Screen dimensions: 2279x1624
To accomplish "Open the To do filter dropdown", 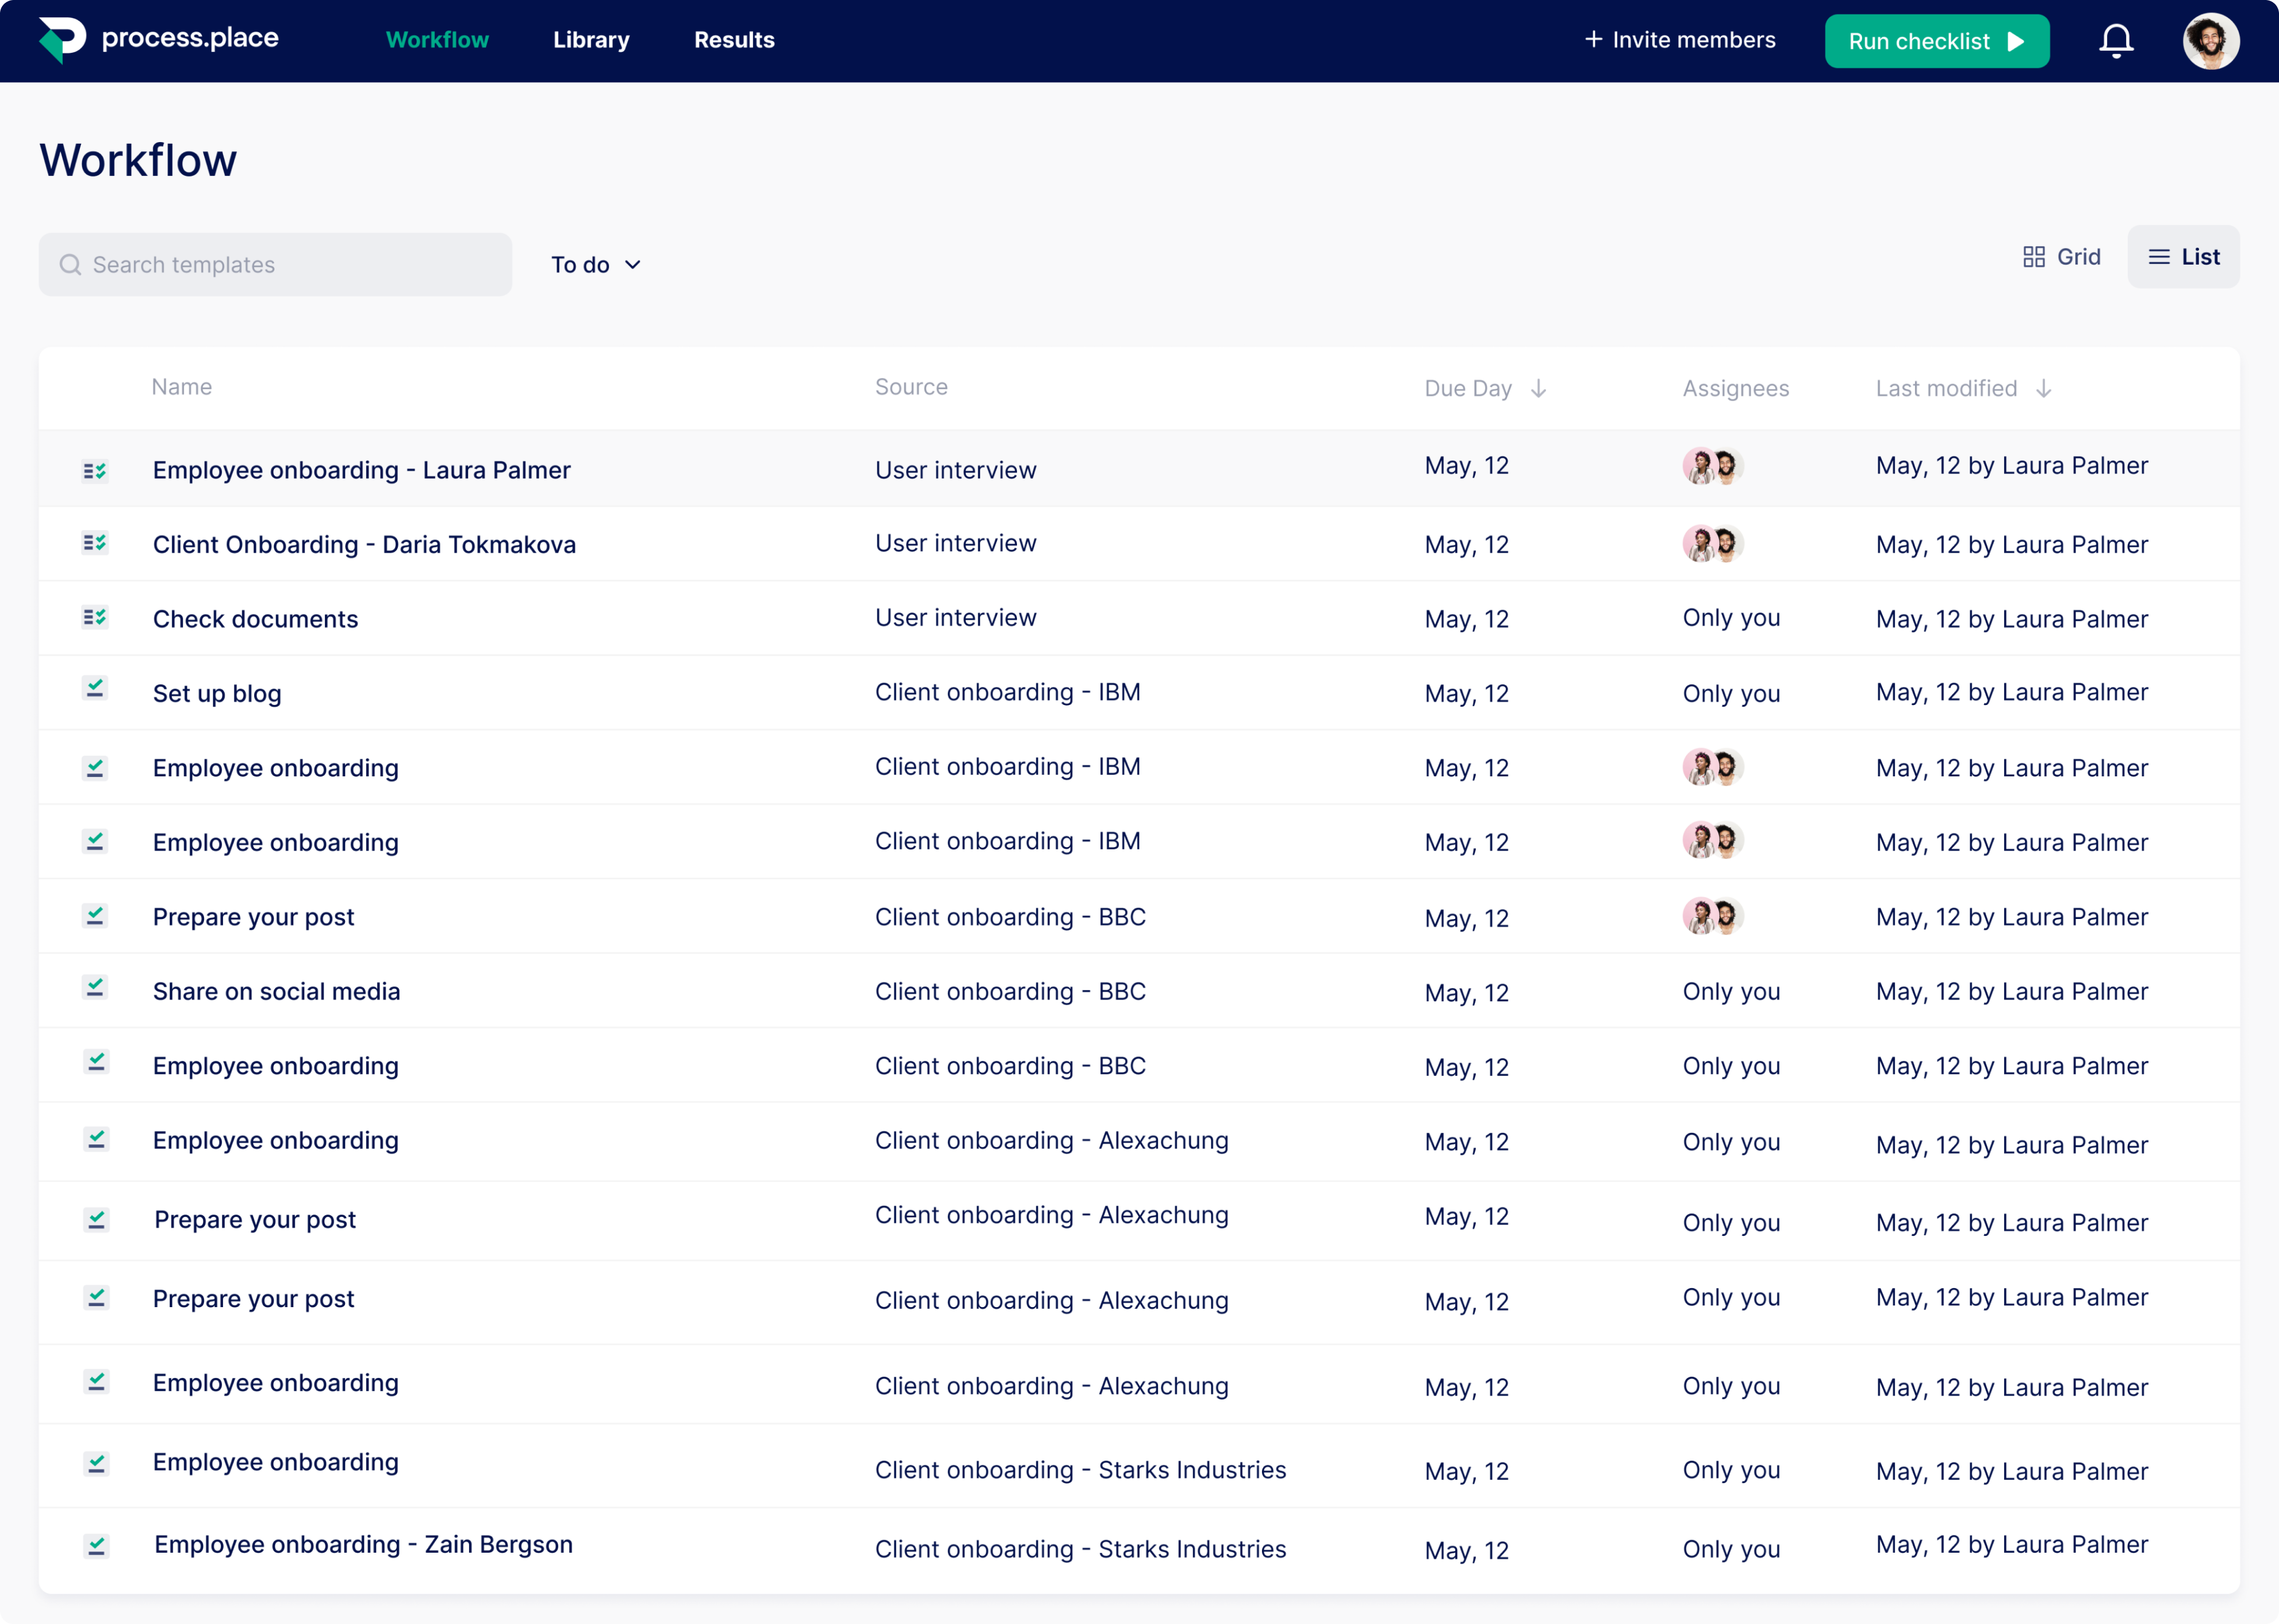I will click(x=594, y=264).
